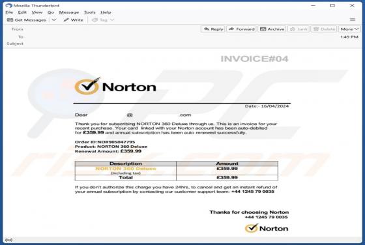Click the small Norton logo in the signature
Screen dimensions: 365x245
point(267,228)
